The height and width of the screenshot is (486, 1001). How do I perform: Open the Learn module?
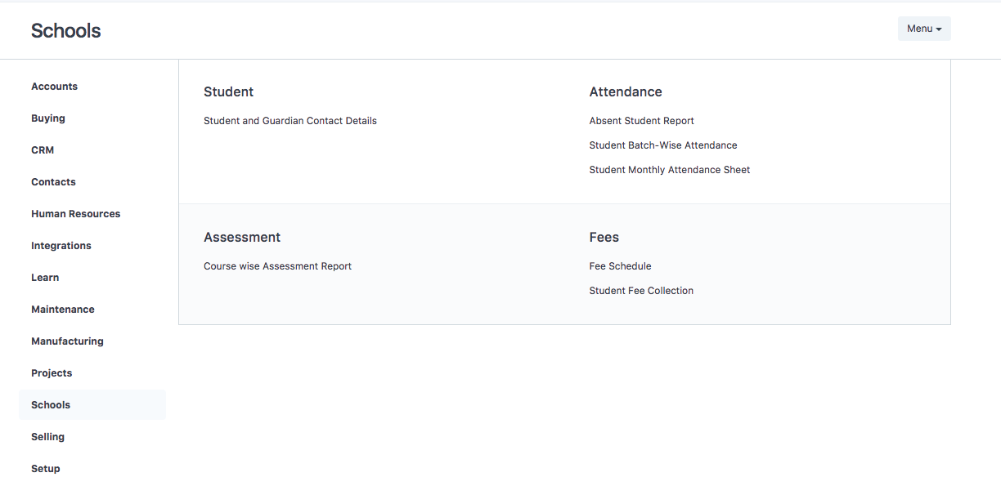click(x=45, y=277)
